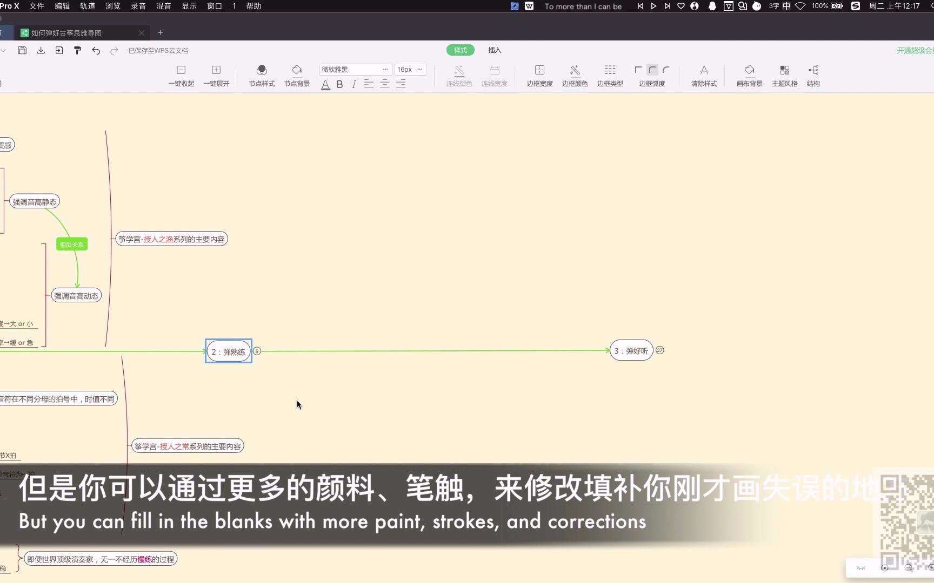
Task: Click the QQ penguin menu bar icon
Action: [x=712, y=6]
